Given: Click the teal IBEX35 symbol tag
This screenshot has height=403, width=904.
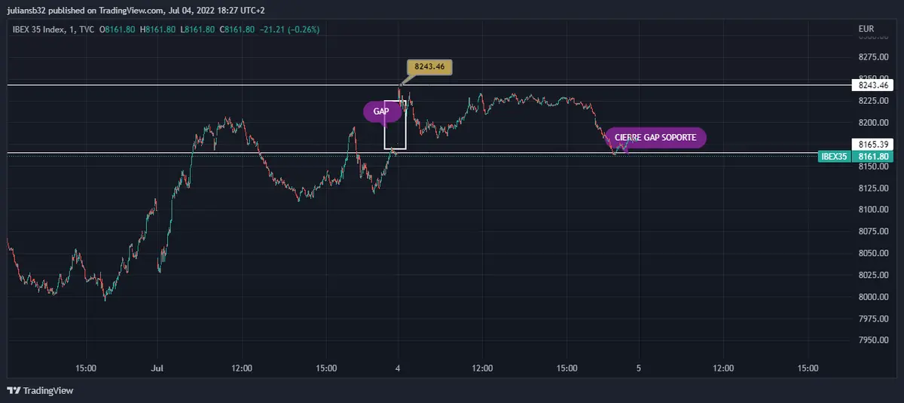Looking at the screenshot, I should (x=834, y=156).
